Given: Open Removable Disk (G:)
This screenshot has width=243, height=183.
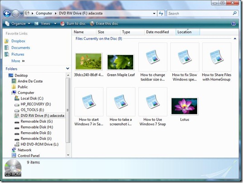Looking at the screenshot, I should click(x=37, y=121).
